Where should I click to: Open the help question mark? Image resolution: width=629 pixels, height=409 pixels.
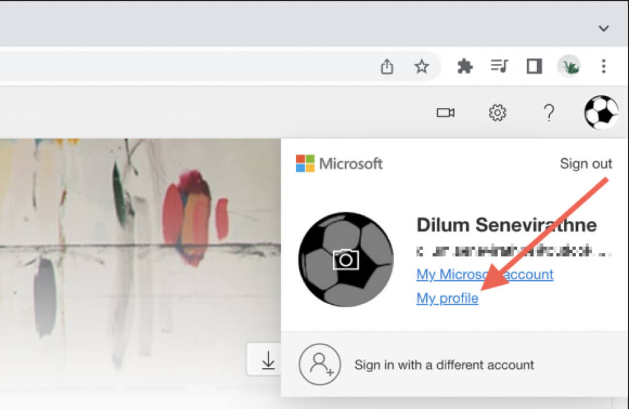point(549,113)
